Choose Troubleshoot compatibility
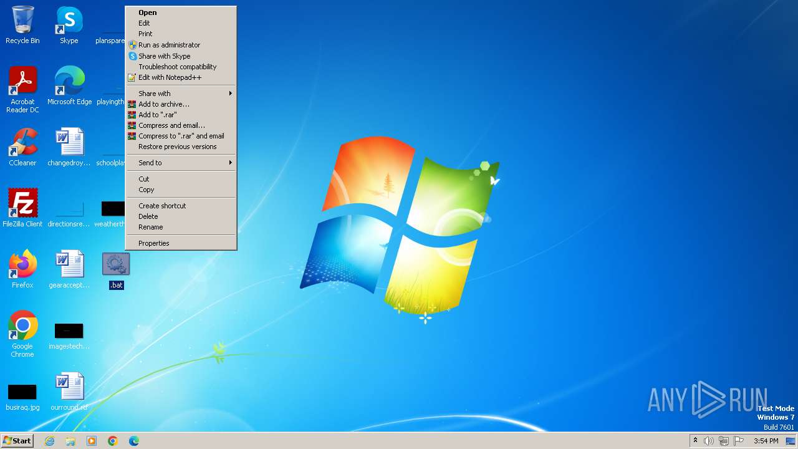 tap(181, 67)
